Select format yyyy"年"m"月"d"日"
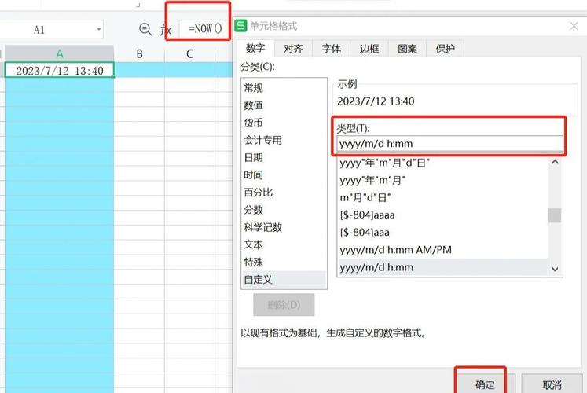587x393 pixels. pos(443,163)
